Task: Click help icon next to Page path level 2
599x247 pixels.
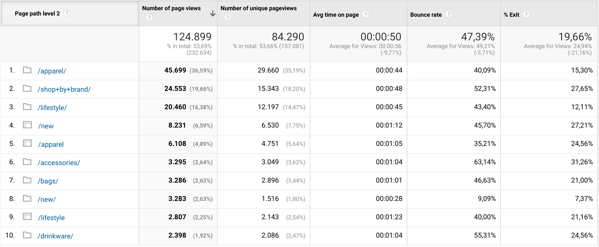Action: pos(67,13)
